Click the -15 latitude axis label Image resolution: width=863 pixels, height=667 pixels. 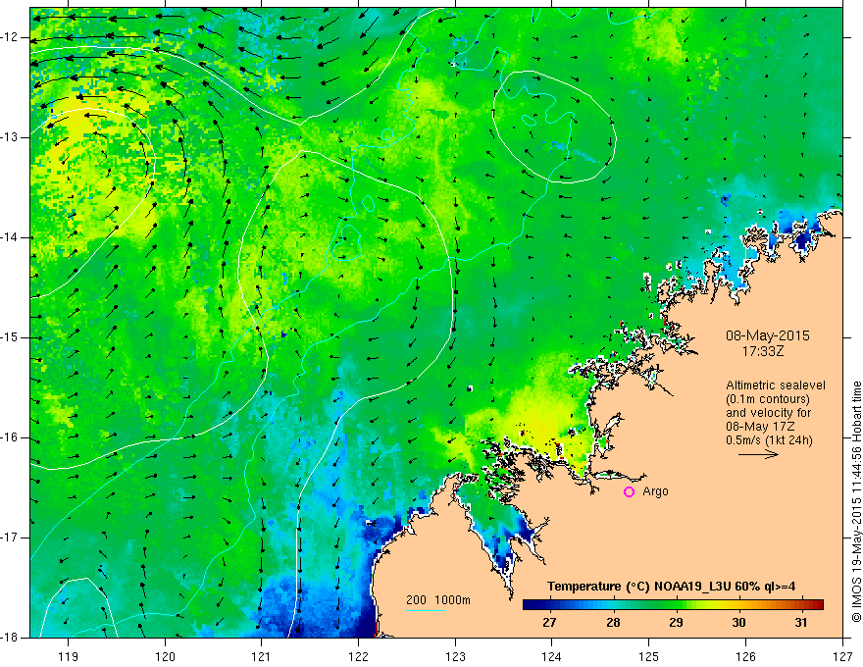click(x=10, y=337)
